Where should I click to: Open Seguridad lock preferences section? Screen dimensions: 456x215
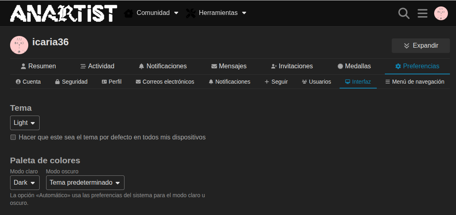click(x=71, y=82)
